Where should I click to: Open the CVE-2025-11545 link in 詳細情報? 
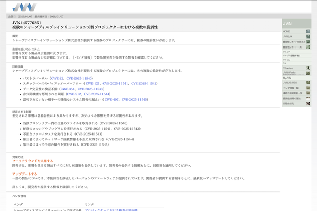point(134,99)
